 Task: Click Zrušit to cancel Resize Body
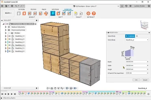(x=145, y=80)
